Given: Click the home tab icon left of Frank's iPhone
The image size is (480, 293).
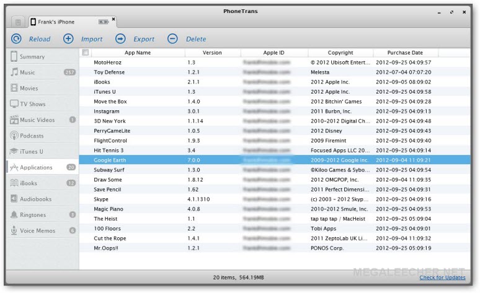Looking at the screenshot, I should (18, 22).
